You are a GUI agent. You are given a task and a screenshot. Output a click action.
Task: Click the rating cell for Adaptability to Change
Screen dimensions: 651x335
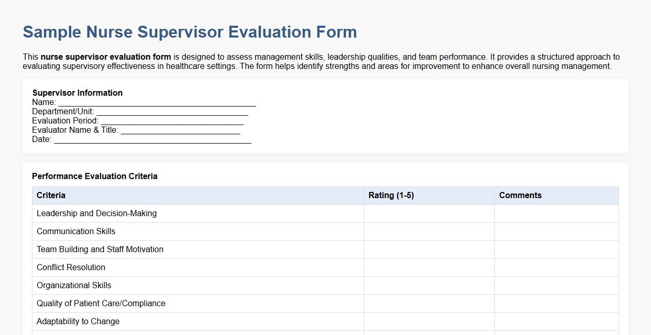(x=429, y=321)
